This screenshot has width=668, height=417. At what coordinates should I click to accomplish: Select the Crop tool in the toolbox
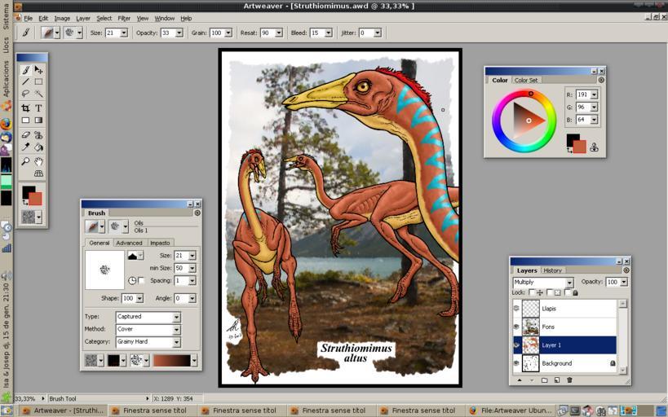[25, 108]
